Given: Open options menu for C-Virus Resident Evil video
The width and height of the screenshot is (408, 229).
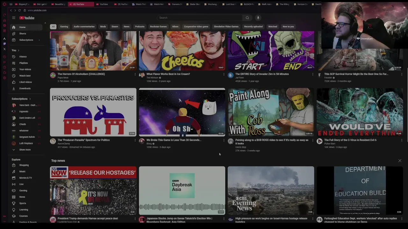Looking at the screenshot, I should (x=402, y=140).
